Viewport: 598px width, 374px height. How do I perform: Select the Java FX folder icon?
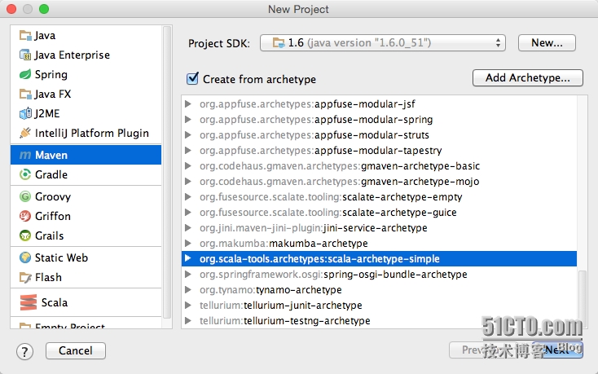click(25, 94)
